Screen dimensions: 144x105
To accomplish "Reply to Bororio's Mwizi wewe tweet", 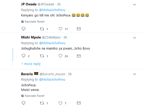I will (24, 103).
